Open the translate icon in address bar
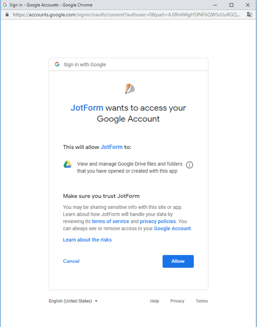 [249, 15]
